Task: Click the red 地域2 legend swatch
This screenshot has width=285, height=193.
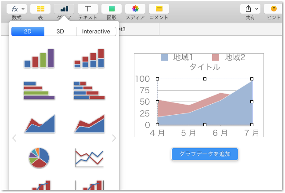Action: pos(216,57)
